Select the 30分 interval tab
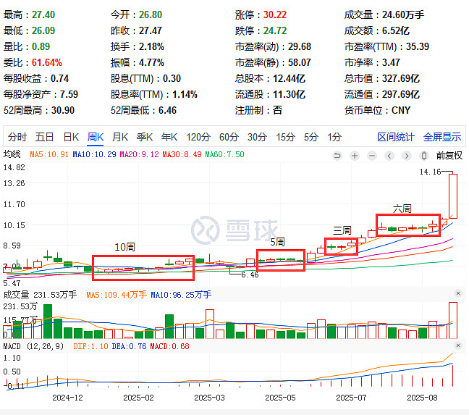 point(257,137)
